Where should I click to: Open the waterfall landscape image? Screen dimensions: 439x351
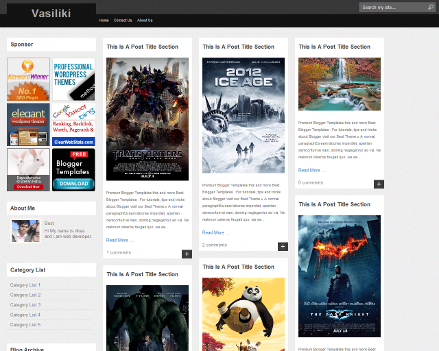click(x=340, y=84)
